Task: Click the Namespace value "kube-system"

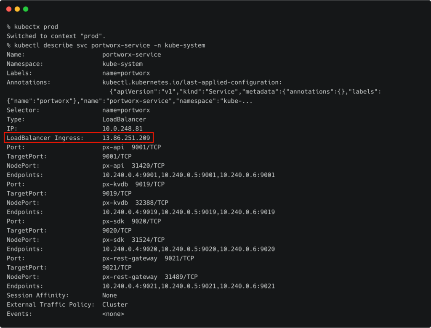Action: (x=122, y=64)
